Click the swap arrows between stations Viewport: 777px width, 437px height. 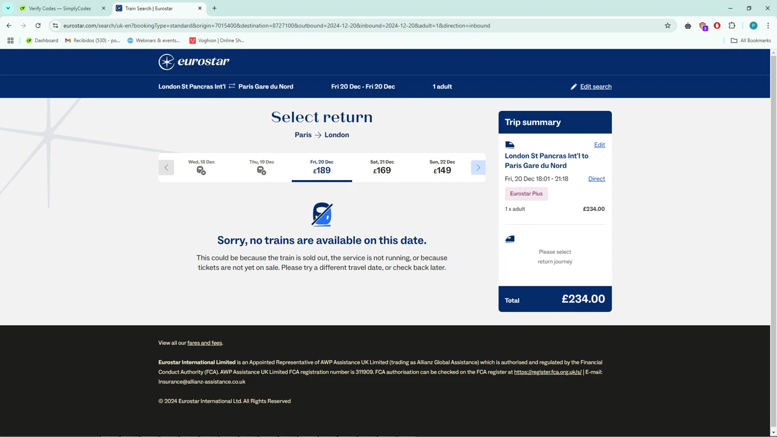[x=232, y=86]
